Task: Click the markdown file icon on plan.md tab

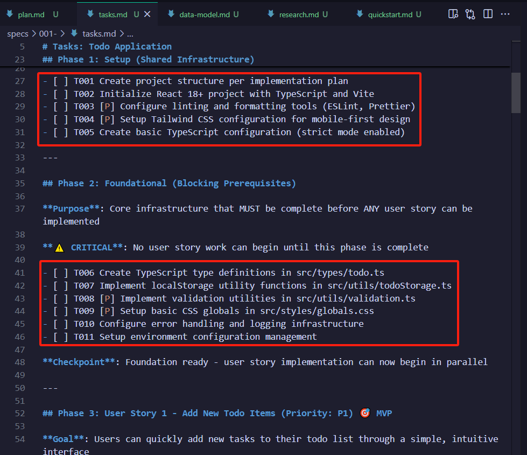Action: point(9,15)
